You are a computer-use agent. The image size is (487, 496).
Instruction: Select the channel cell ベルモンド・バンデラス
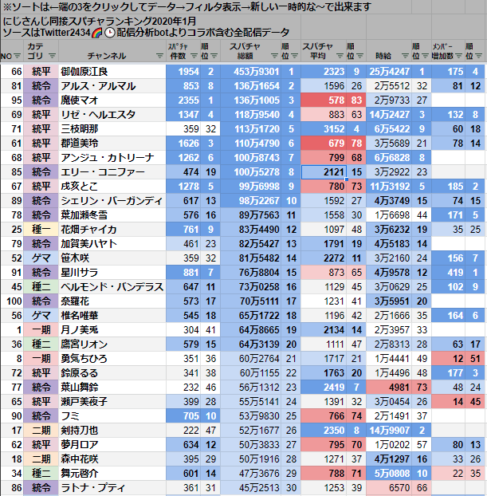(x=112, y=287)
